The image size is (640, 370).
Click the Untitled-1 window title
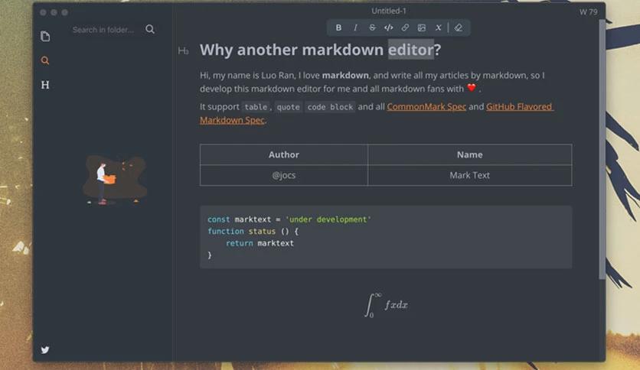[389, 11]
